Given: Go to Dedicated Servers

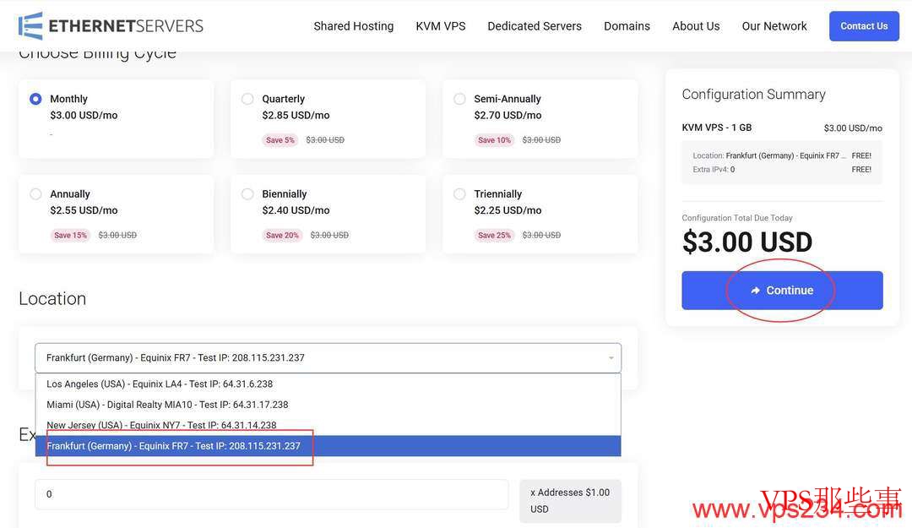Looking at the screenshot, I should (534, 26).
